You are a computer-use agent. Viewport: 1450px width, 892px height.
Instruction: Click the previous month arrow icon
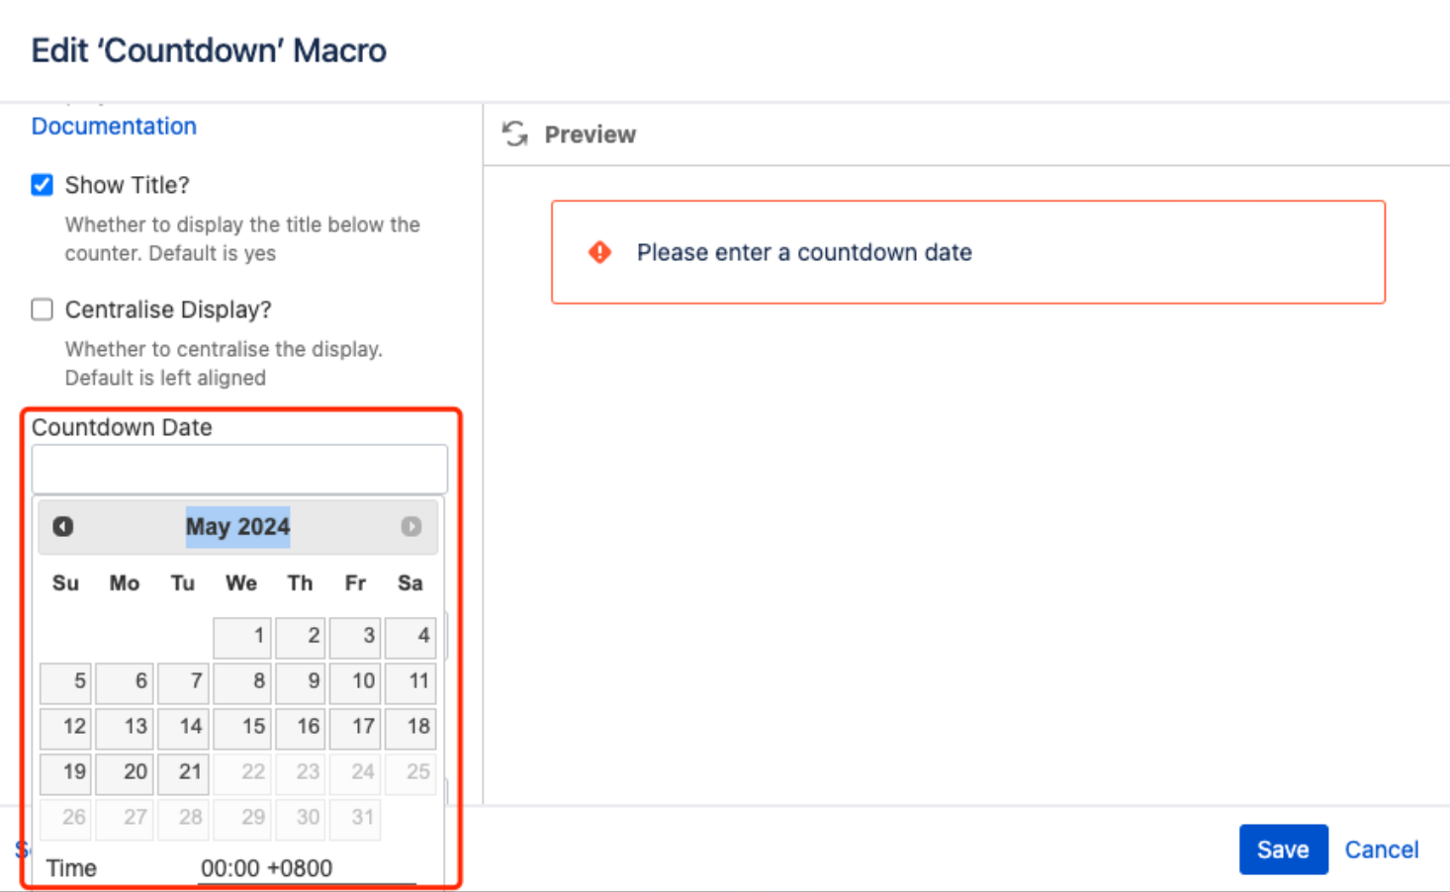63,526
